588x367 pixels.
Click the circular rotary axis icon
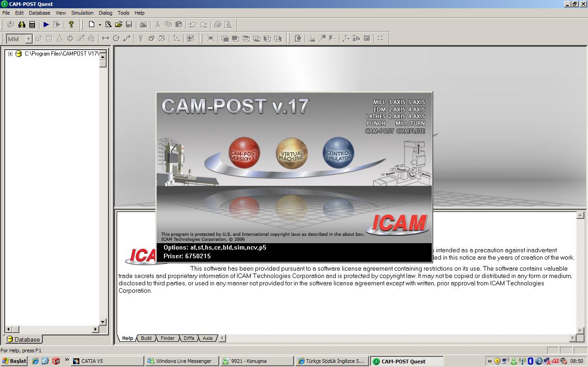click(116, 39)
